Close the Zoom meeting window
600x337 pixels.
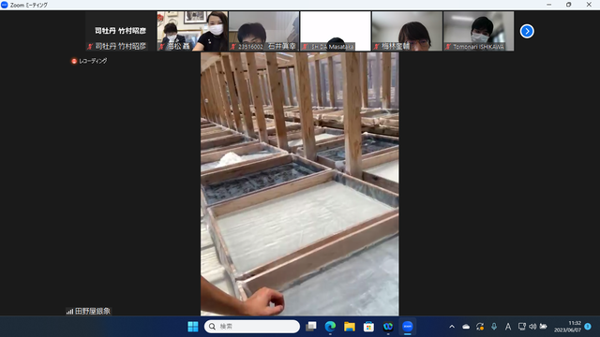[589, 5]
